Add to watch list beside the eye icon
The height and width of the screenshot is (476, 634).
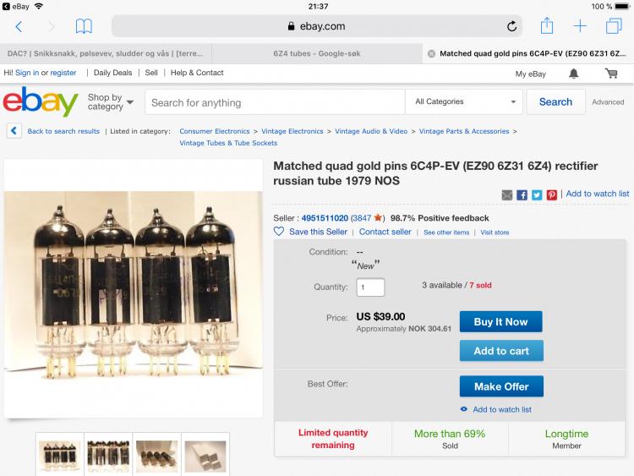502,410
